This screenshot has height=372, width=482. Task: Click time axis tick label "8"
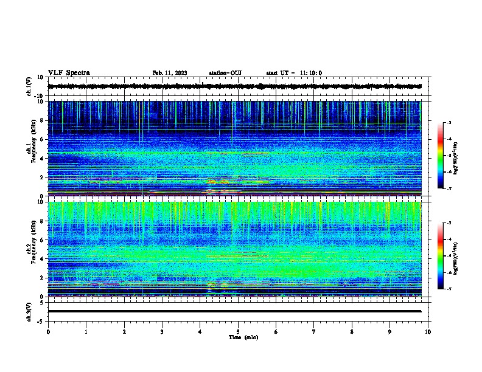(352, 332)
